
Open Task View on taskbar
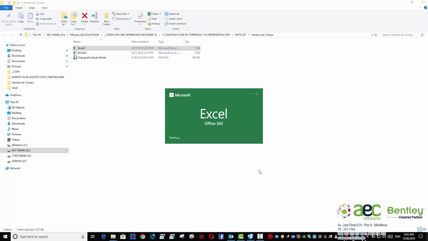click(x=93, y=237)
